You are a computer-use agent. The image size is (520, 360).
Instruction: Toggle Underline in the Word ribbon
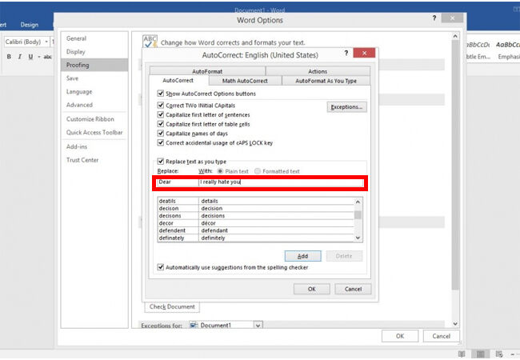30,57
